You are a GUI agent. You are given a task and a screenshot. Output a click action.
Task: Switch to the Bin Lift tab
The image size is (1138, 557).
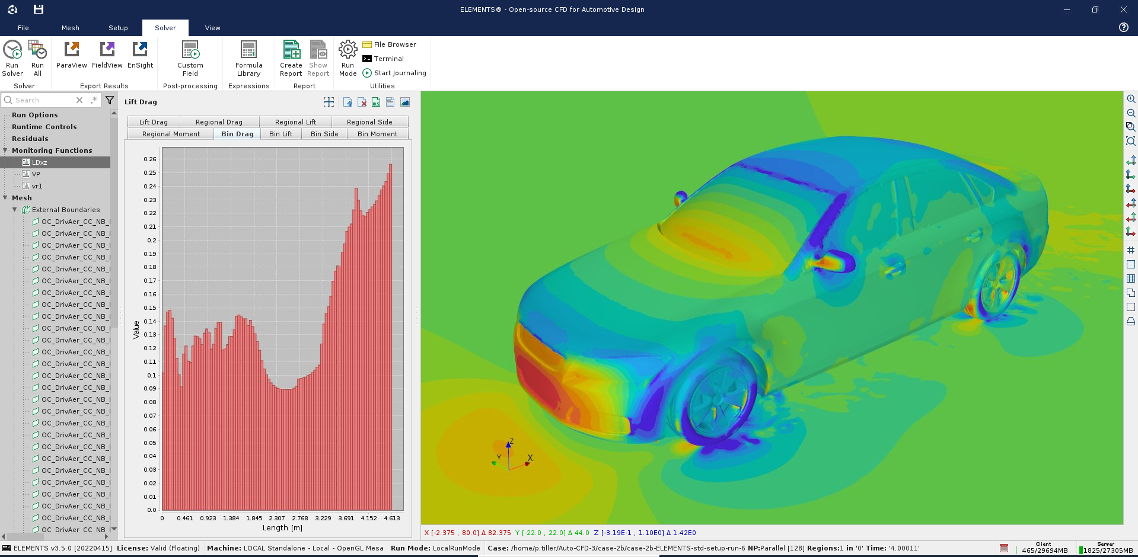[280, 133]
